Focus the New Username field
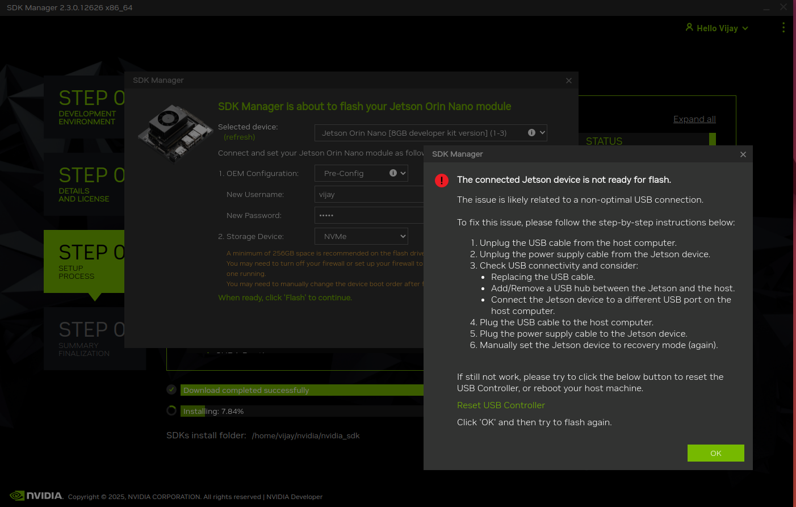 point(369,194)
